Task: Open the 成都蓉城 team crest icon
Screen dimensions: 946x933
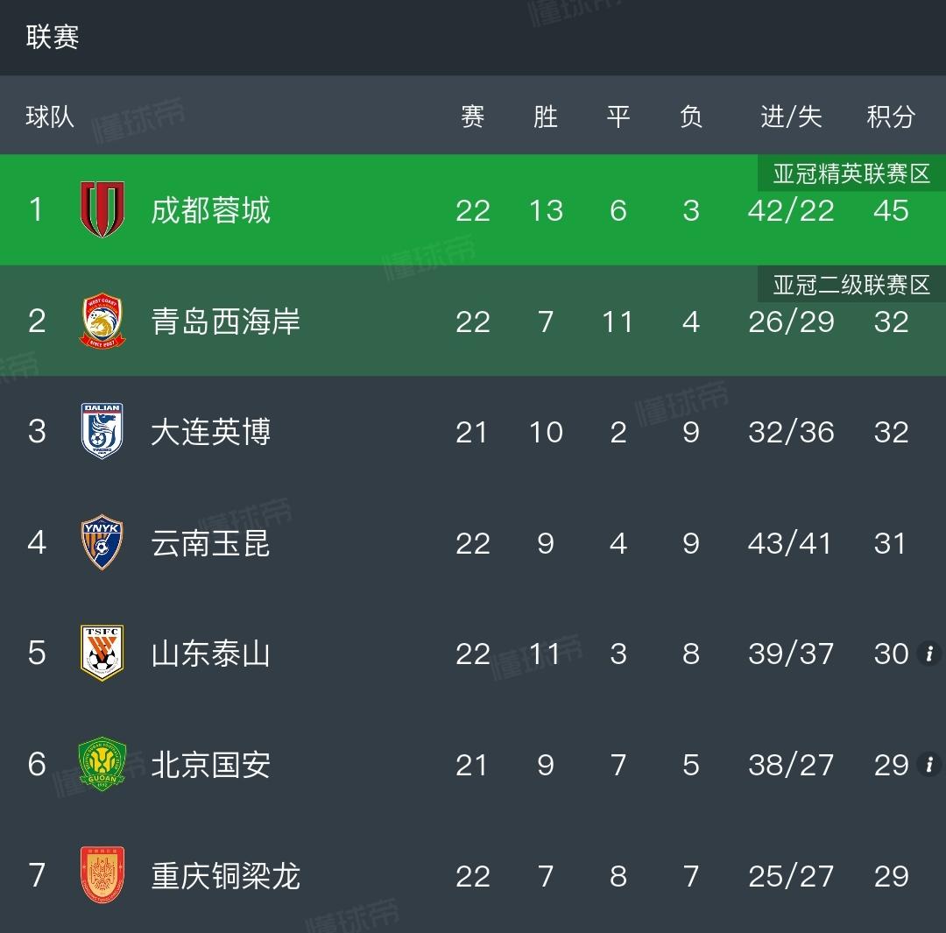Action: pos(102,209)
